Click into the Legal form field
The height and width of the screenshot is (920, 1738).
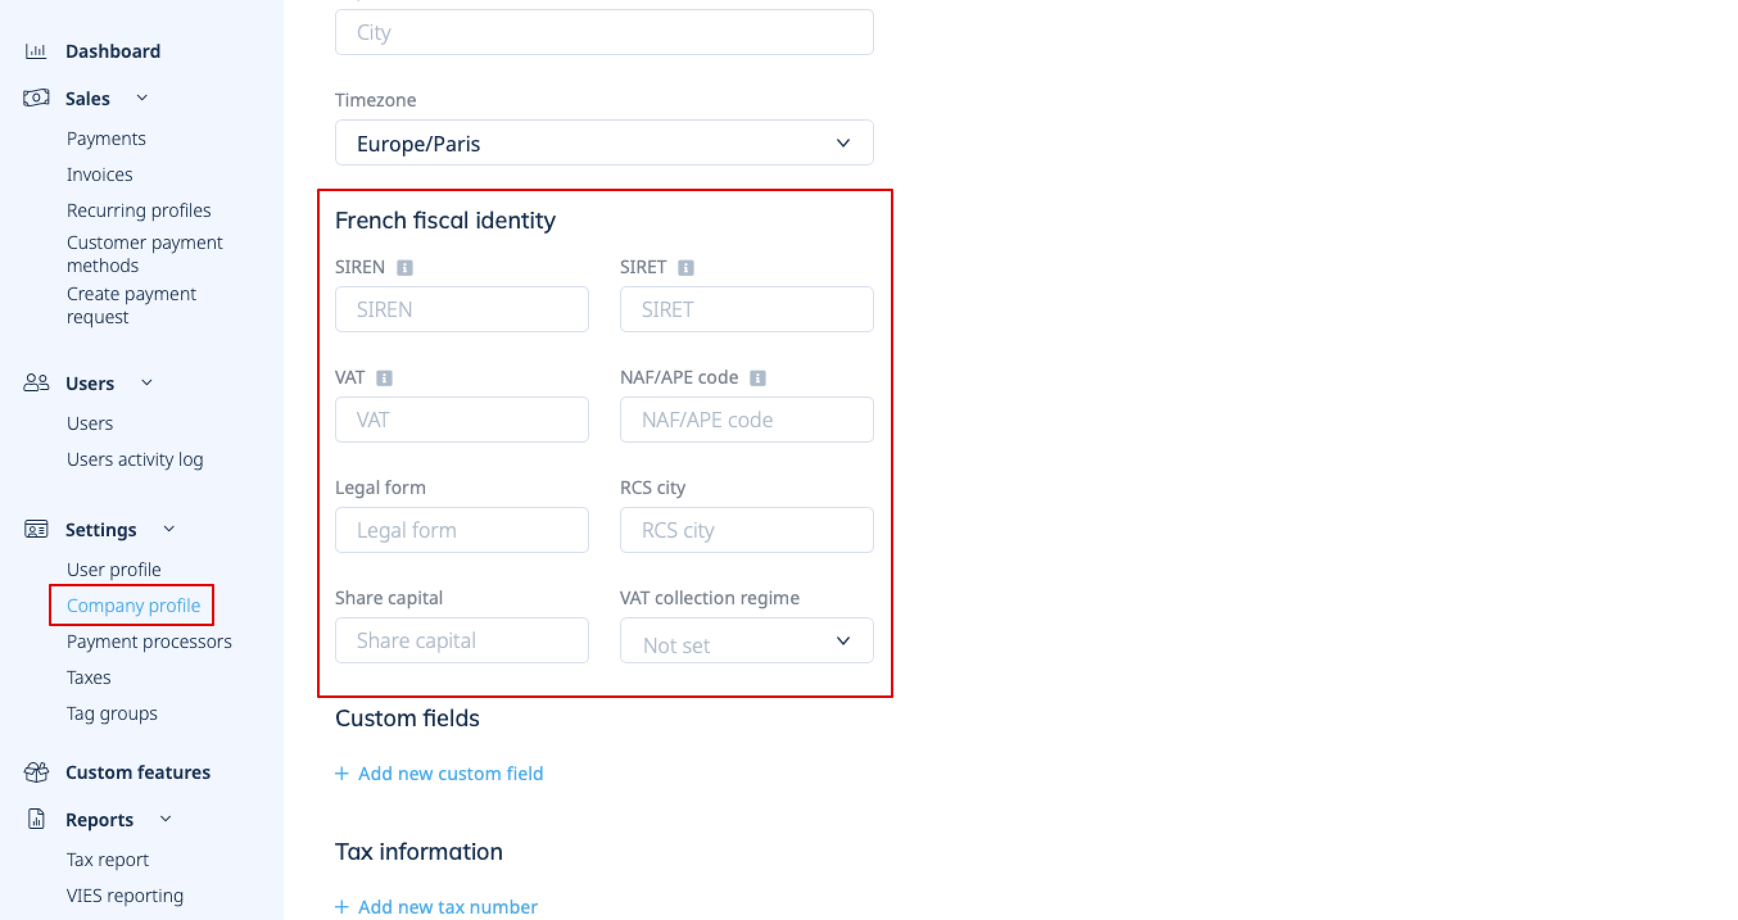(x=461, y=530)
